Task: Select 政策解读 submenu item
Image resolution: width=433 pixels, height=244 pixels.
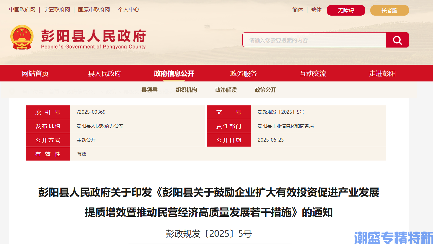Action: pos(226,90)
